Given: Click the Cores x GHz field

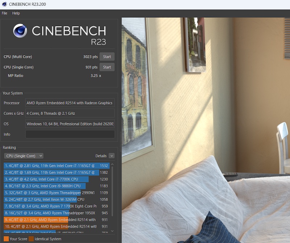Looking at the screenshot, I should (70, 113).
